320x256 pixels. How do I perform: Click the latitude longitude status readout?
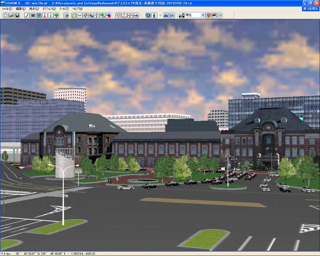pos(41,254)
